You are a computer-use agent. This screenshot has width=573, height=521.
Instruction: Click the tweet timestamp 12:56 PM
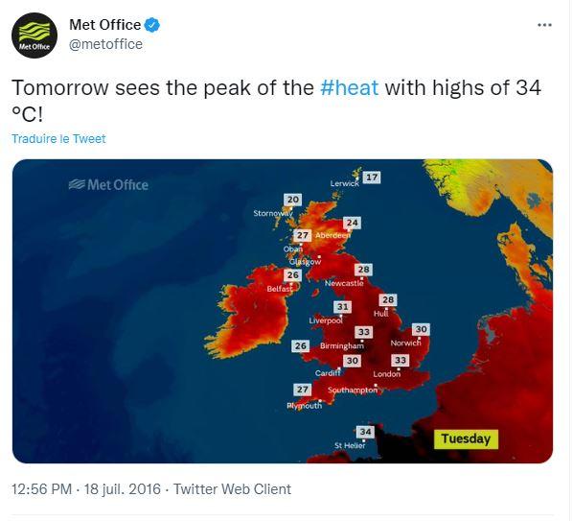click(41, 489)
